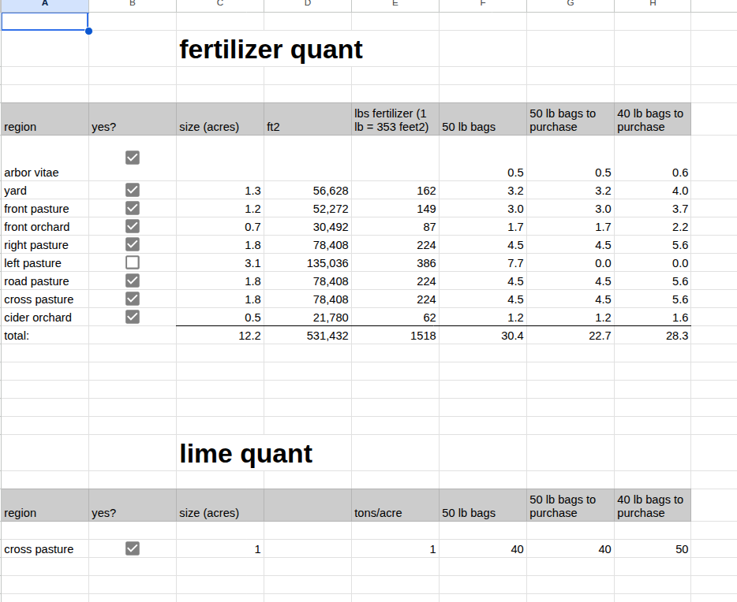Toggle the front orchard checkbox
This screenshot has width=737, height=602.
(133, 226)
